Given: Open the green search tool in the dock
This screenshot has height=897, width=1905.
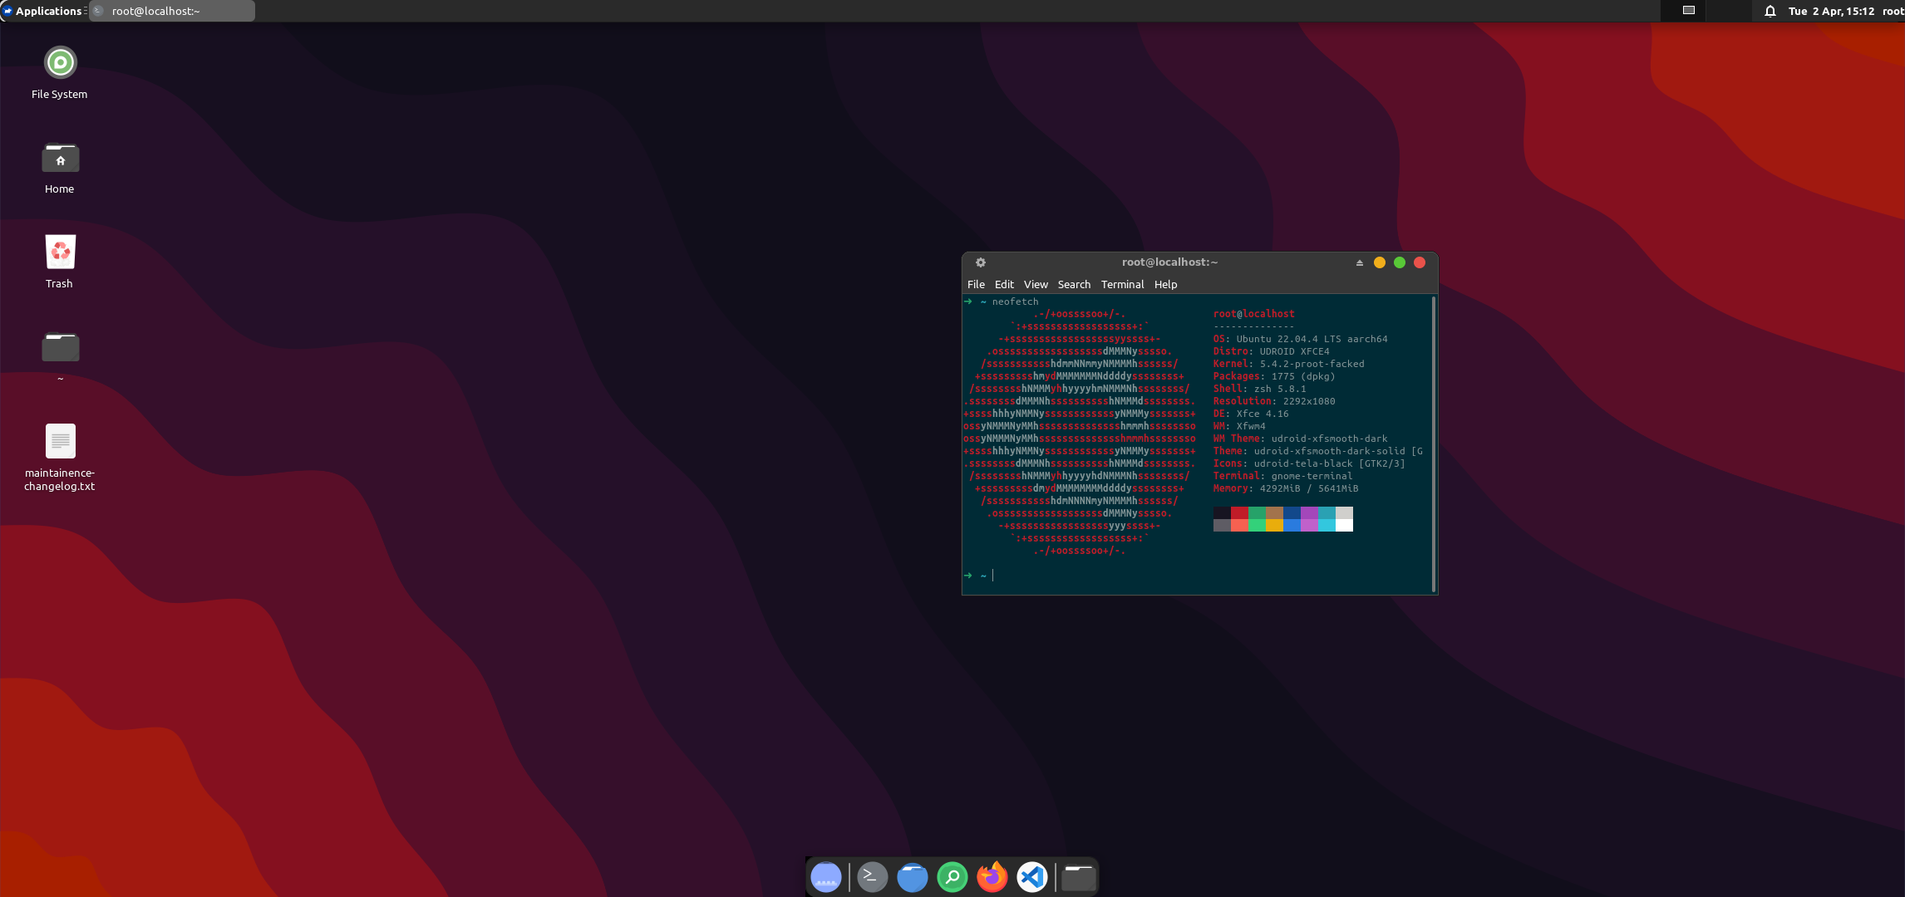Looking at the screenshot, I should pos(952,876).
